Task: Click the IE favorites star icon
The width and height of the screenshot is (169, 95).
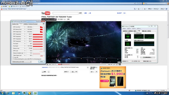Action: [x=2, y=6]
